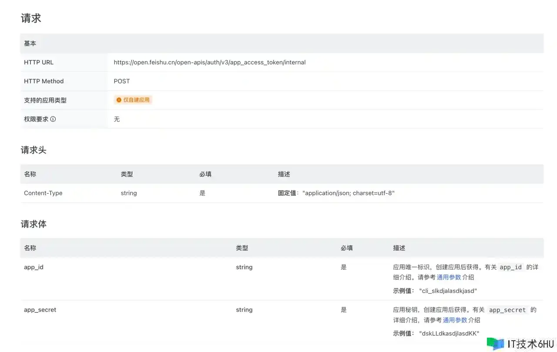Click the example value "dskLLdkasdjlasdKK"
The height and width of the screenshot is (352, 557).
click(449, 333)
